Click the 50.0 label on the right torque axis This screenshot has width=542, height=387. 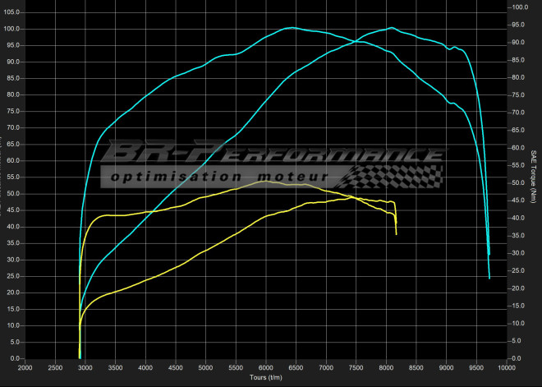(x=518, y=183)
